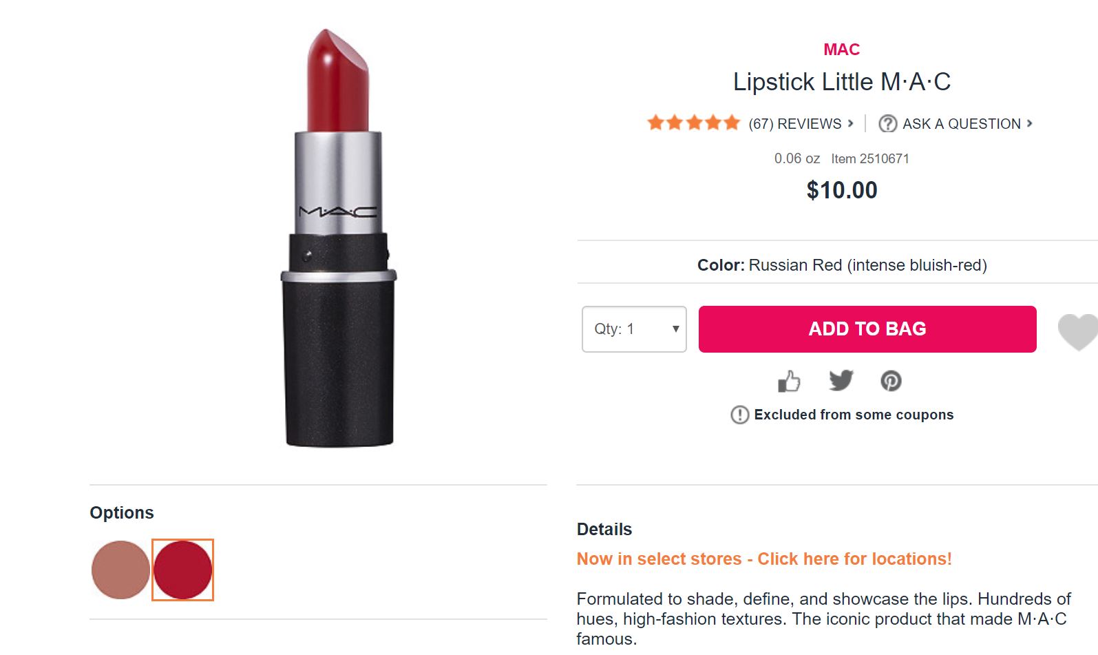The height and width of the screenshot is (655, 1098).
Task: Click the orange five-star rating
Action: pyautogui.click(x=693, y=123)
